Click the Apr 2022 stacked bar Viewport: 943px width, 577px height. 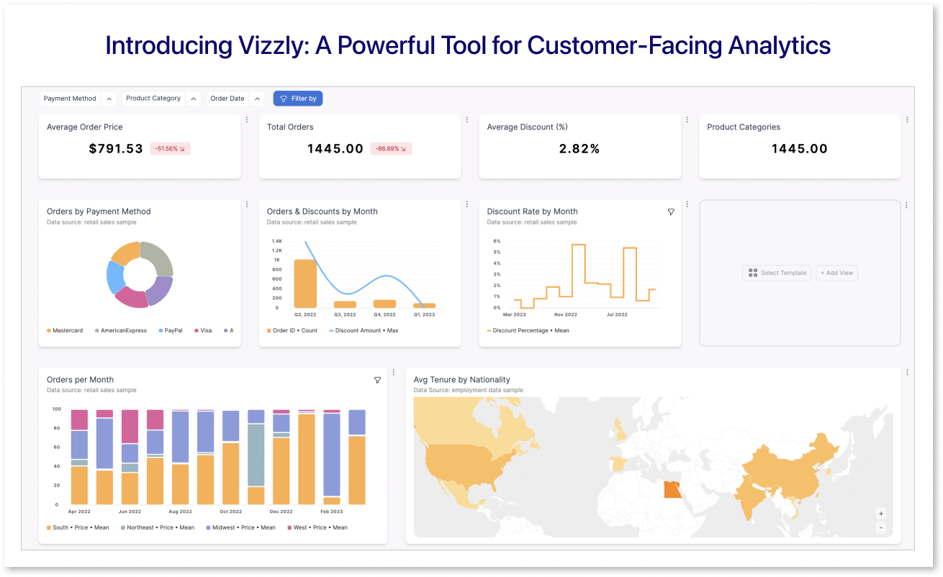pos(79,457)
